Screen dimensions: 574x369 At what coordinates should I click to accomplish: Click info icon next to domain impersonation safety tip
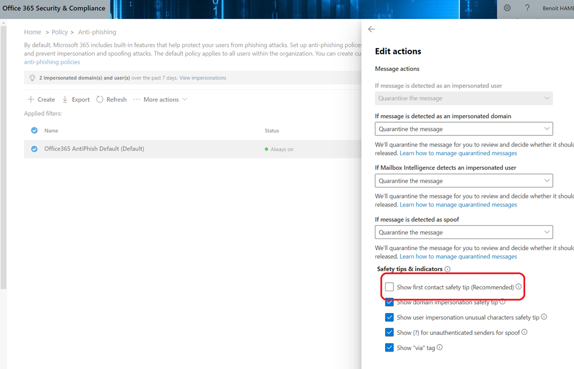(x=503, y=302)
